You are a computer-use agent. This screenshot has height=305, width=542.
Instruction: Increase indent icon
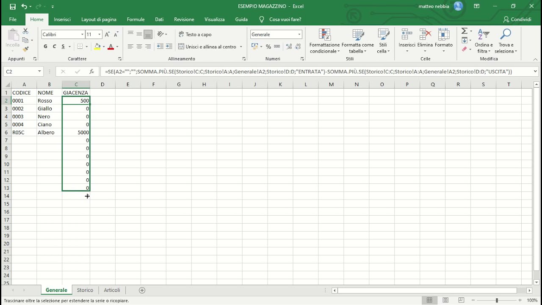[x=169, y=47]
